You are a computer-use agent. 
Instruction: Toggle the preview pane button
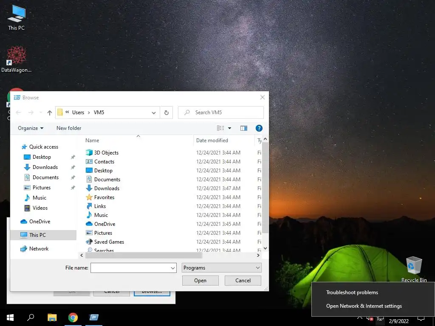pos(244,128)
